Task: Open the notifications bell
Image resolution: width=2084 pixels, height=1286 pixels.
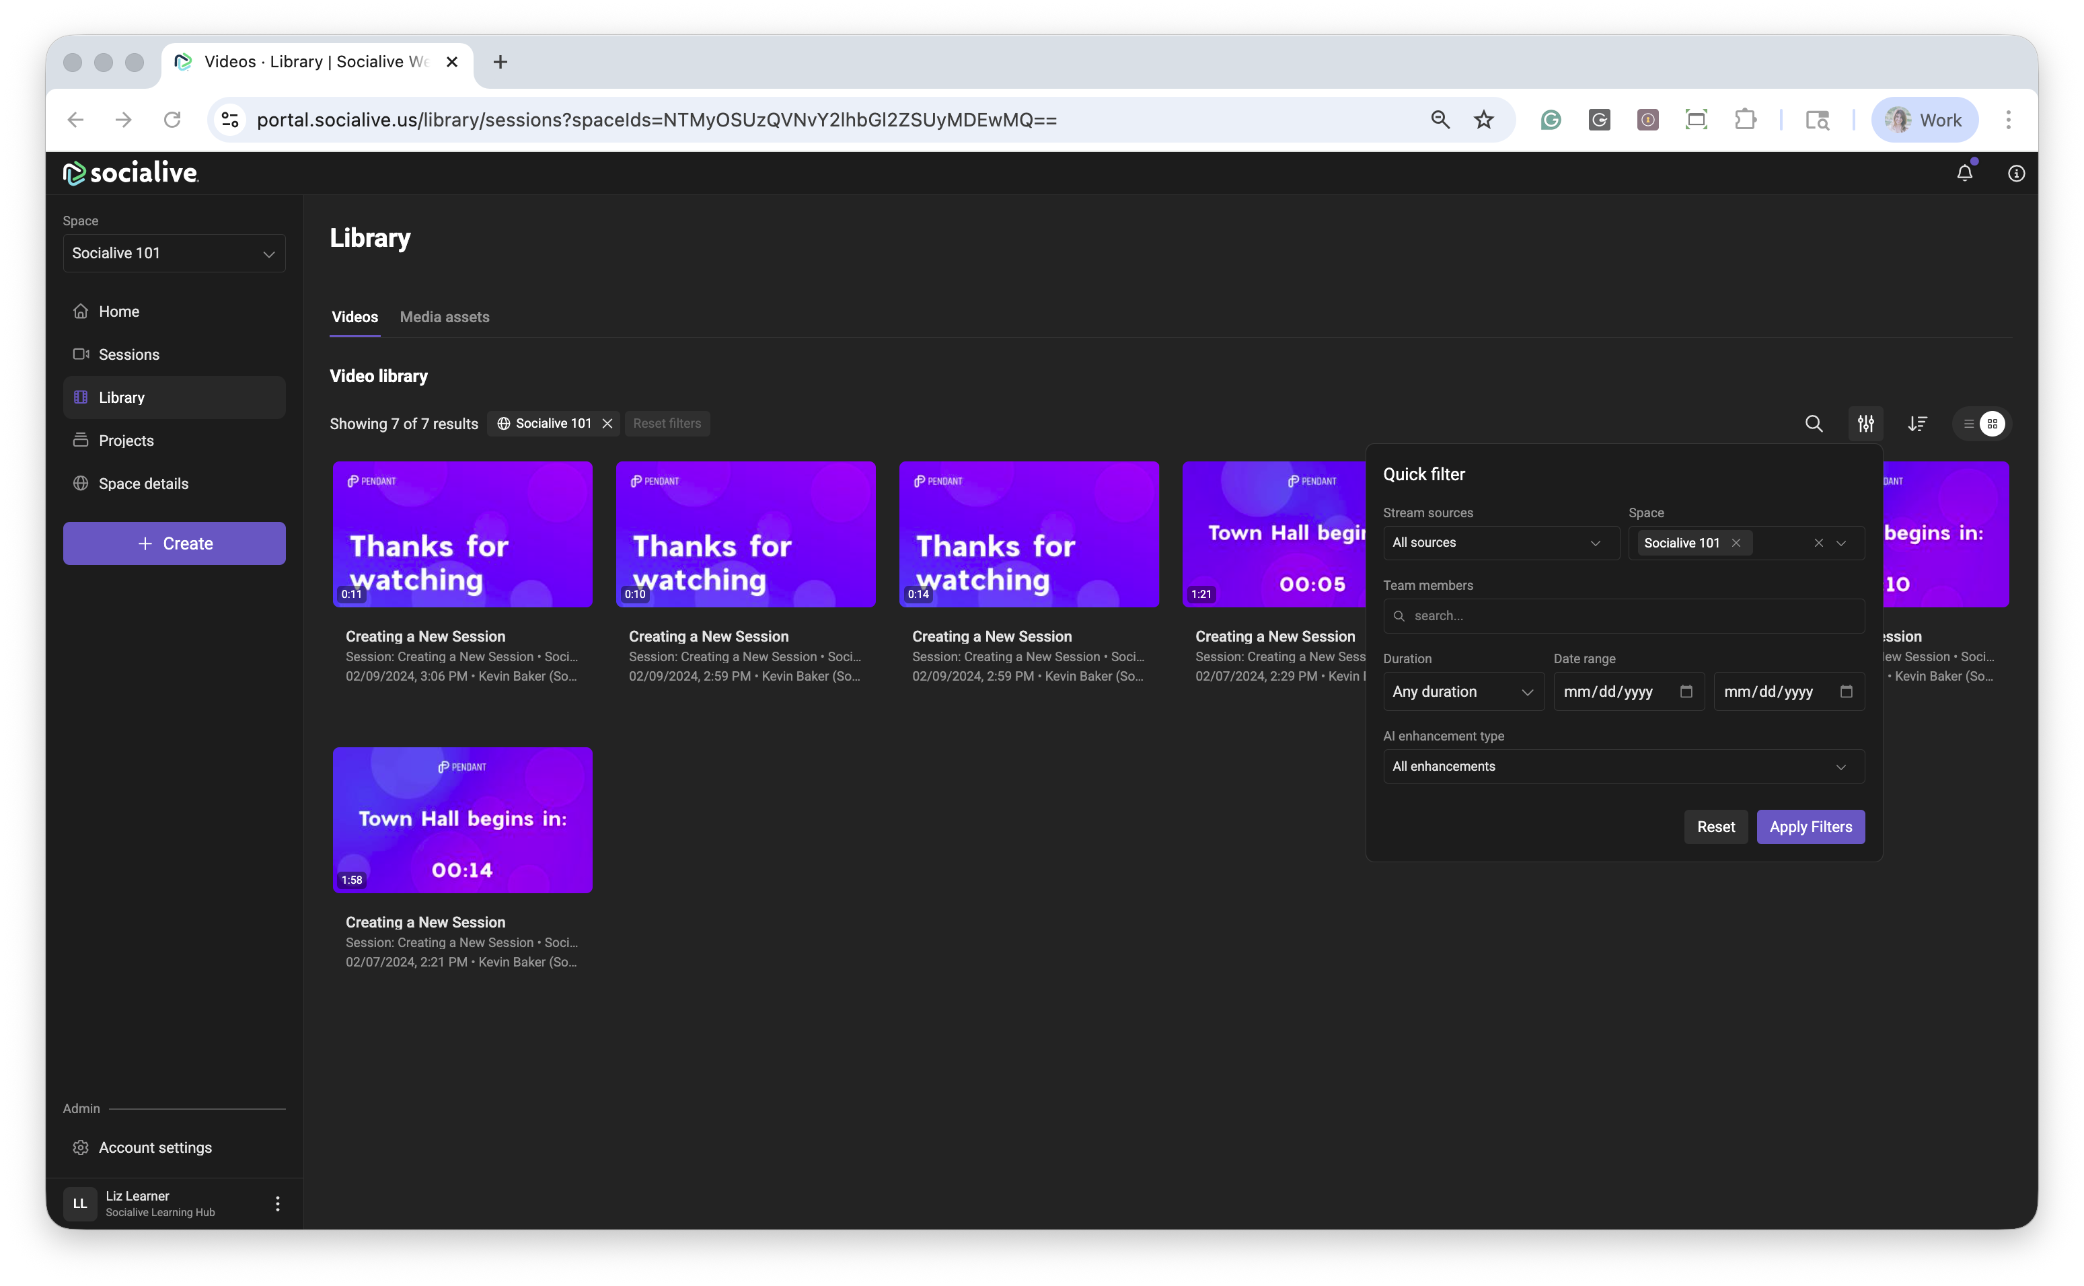Action: [1964, 174]
